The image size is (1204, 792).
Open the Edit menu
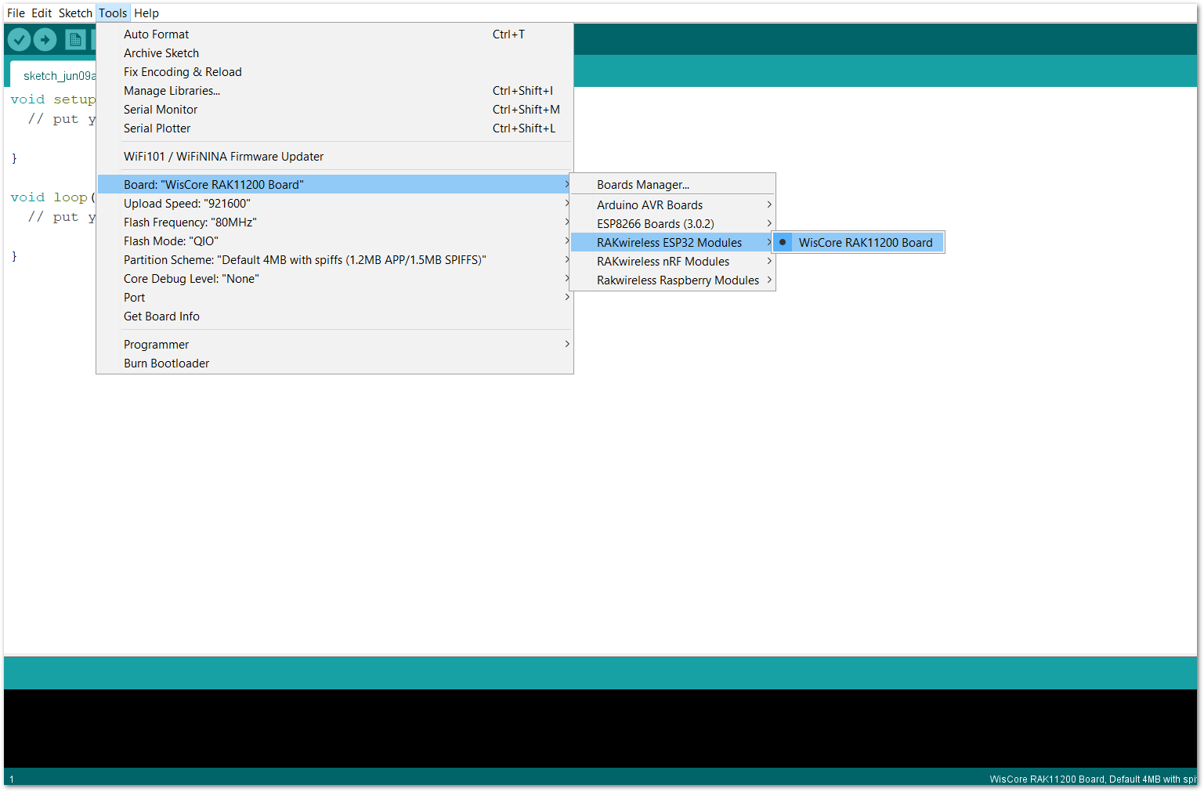pyautogui.click(x=42, y=13)
